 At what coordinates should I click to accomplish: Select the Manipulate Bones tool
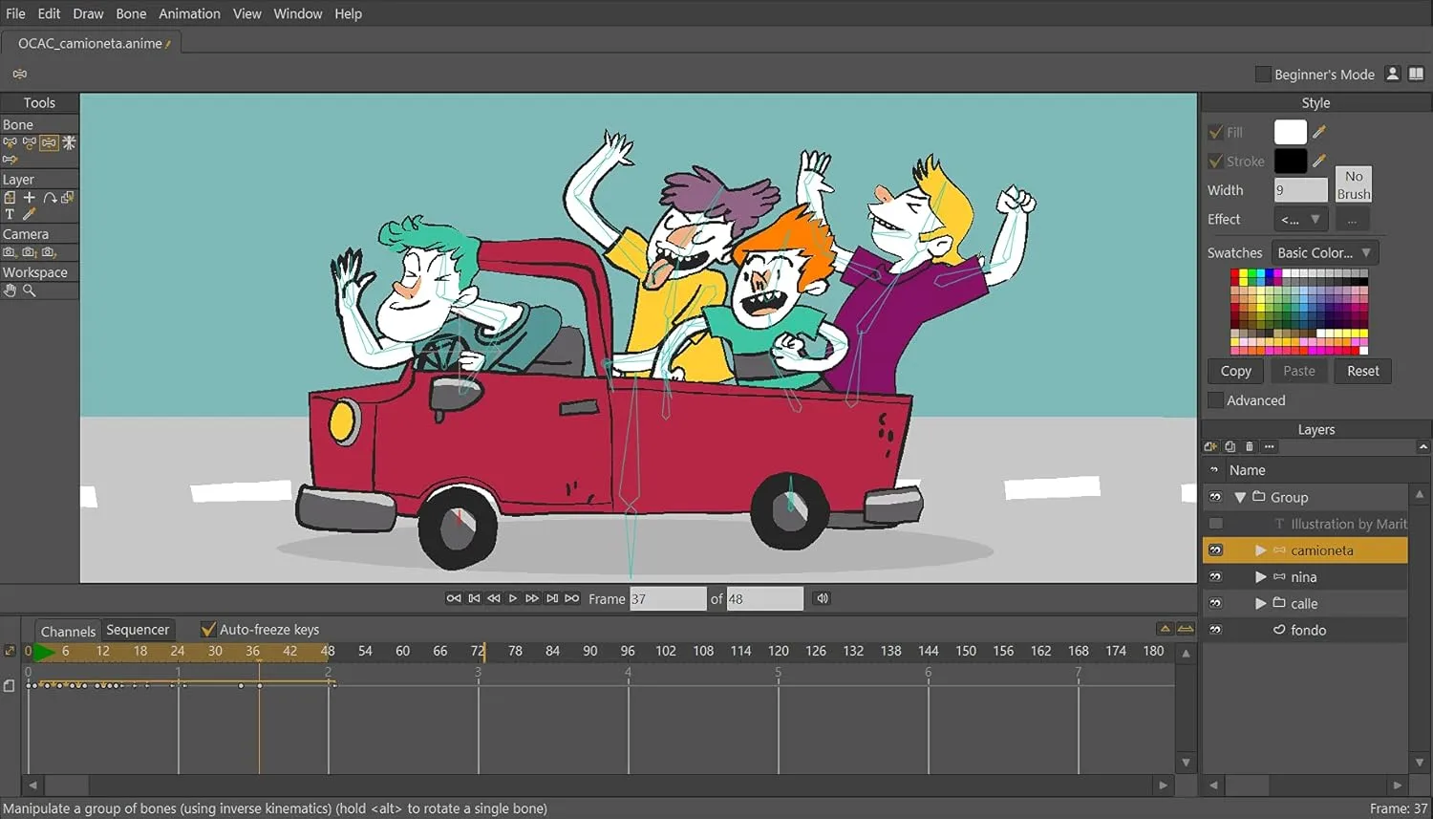pos(48,142)
